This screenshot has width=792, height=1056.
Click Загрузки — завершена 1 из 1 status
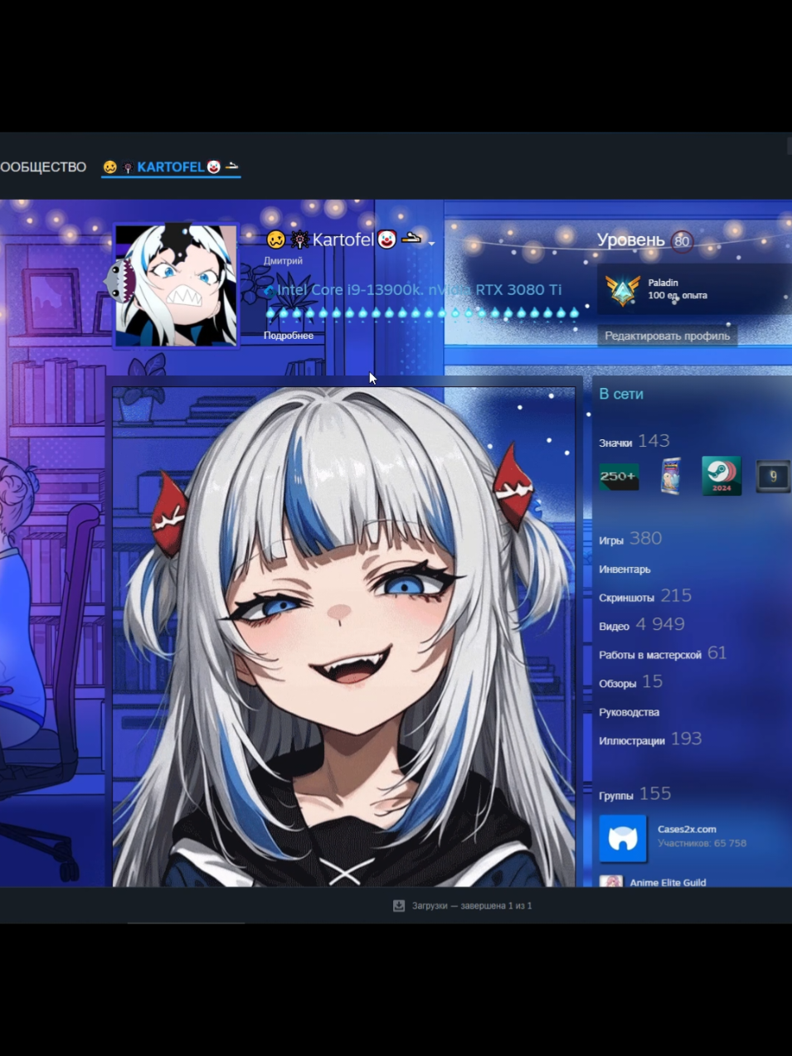click(x=472, y=906)
